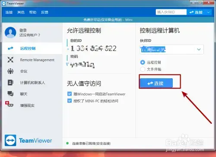This screenshot has height=157, width=216.
Task: Open the 连接 menu in the menu bar
Action: 9,13
